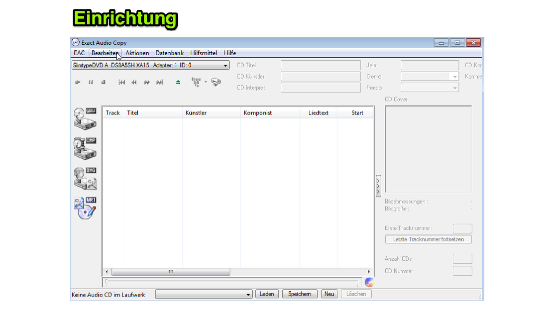This screenshot has height=309, width=549.
Task: Click the Komponist column header
Action: click(x=269, y=113)
